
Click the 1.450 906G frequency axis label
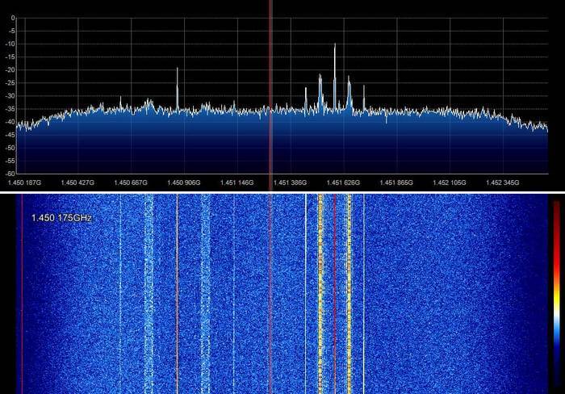click(184, 182)
